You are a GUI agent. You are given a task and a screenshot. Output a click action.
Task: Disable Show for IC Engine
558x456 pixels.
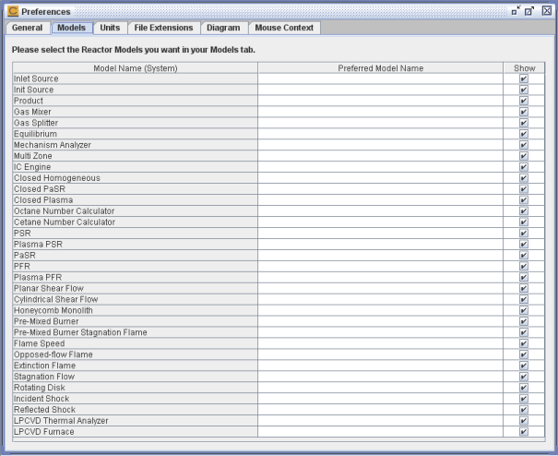[524, 167]
